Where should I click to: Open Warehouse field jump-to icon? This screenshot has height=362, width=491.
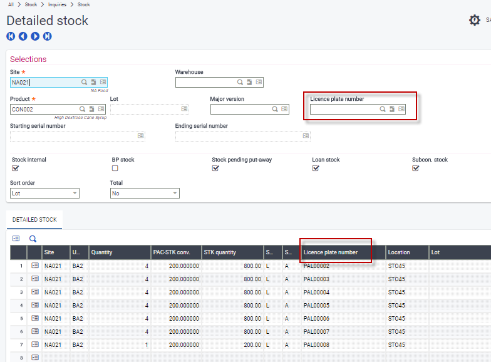249,82
